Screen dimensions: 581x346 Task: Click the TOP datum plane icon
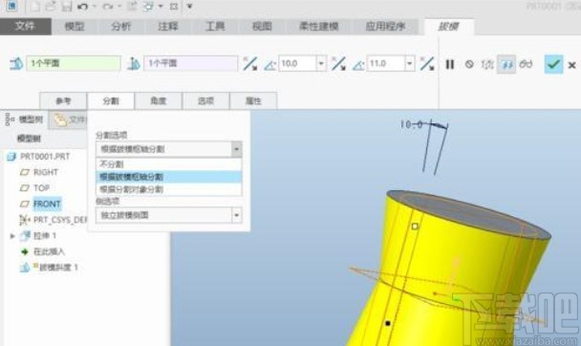25,188
